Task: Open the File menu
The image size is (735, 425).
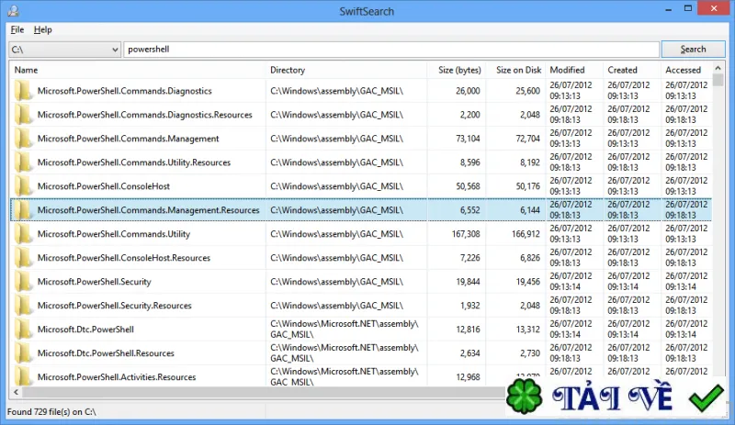Action: click(x=17, y=29)
